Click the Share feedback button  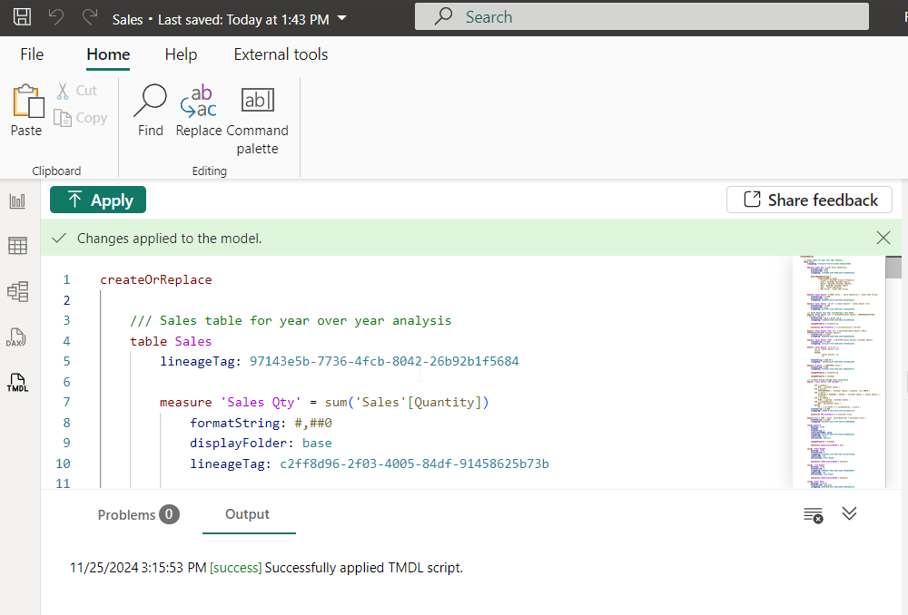(x=809, y=200)
